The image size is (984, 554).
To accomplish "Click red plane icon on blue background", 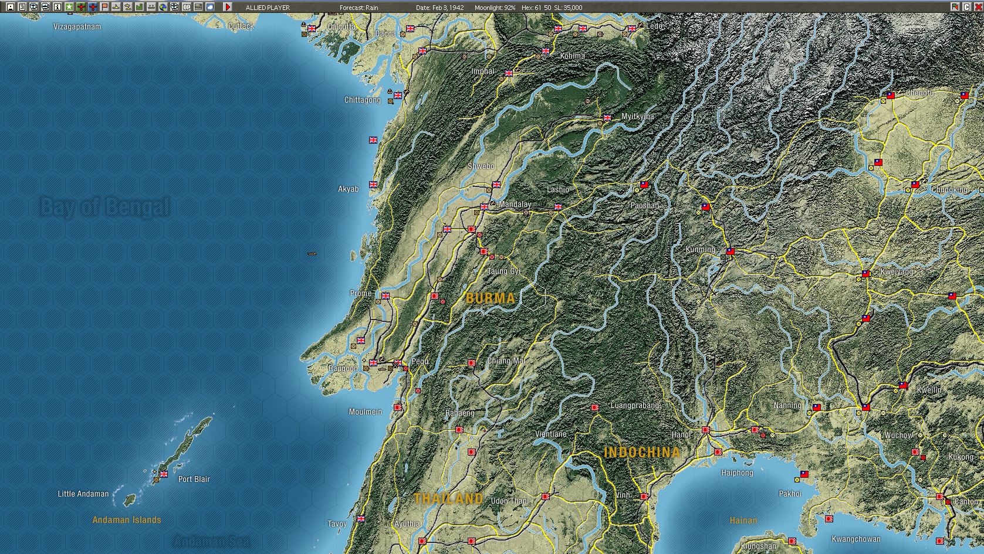I will click(93, 7).
